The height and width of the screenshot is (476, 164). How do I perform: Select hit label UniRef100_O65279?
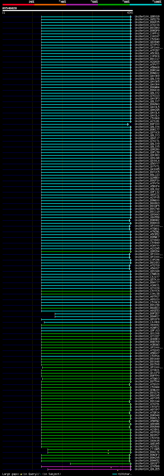[147, 19]
